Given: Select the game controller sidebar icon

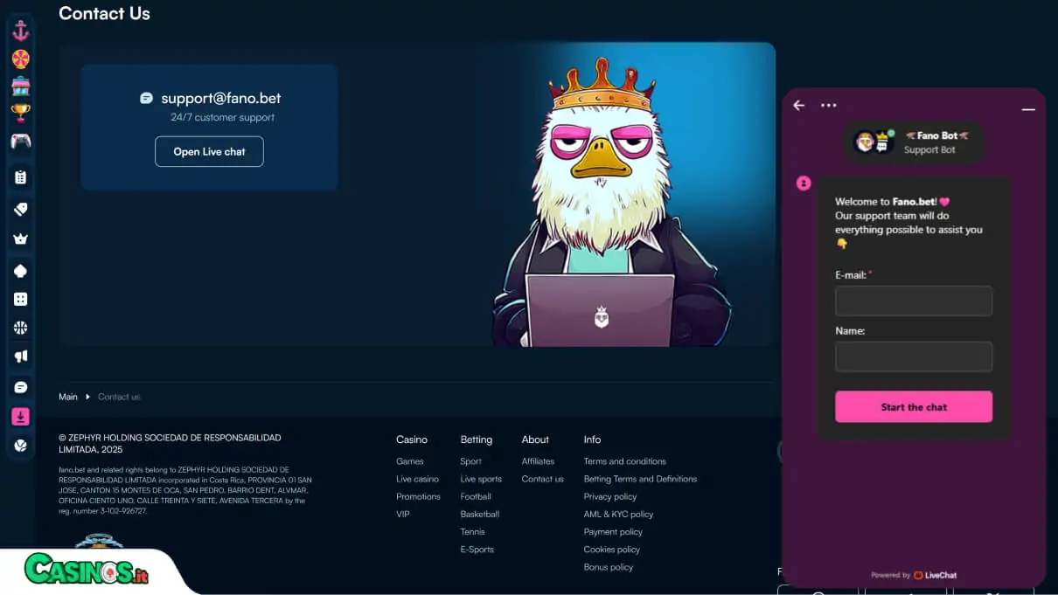Looking at the screenshot, I should click(x=20, y=141).
